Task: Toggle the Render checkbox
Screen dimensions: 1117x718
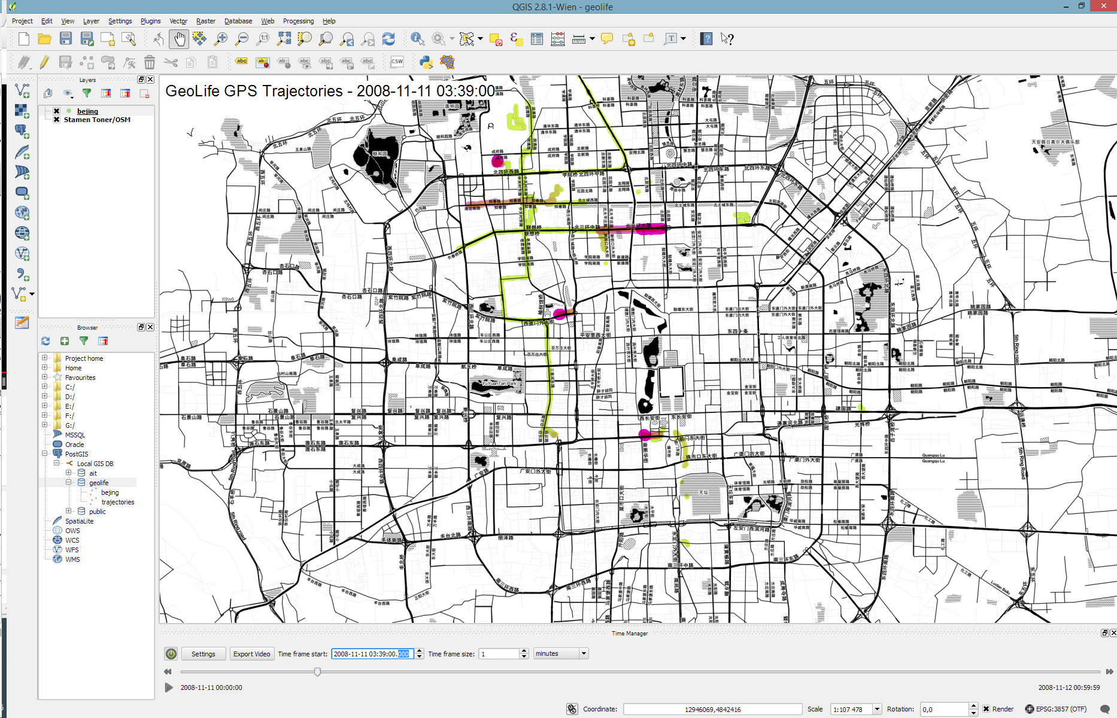Action: click(x=986, y=709)
